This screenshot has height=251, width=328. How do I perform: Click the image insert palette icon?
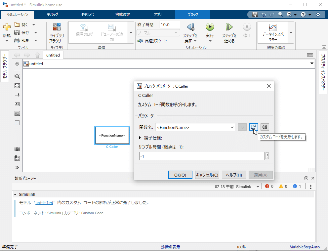(x=17, y=113)
